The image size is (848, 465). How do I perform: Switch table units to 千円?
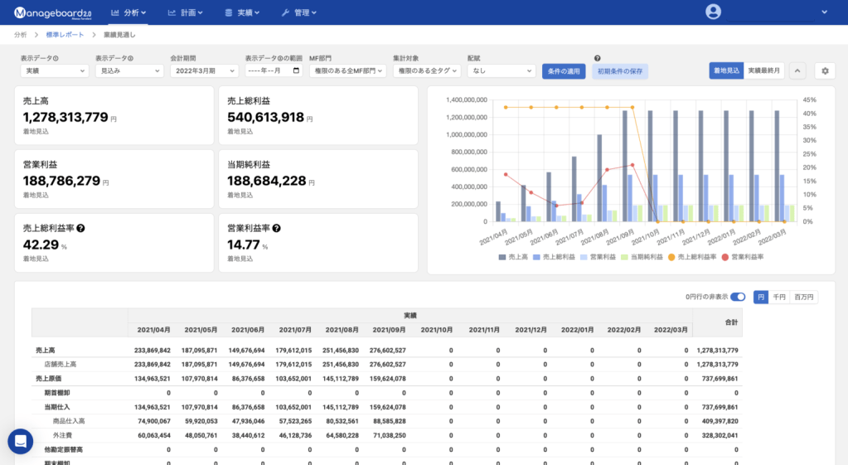coord(778,297)
